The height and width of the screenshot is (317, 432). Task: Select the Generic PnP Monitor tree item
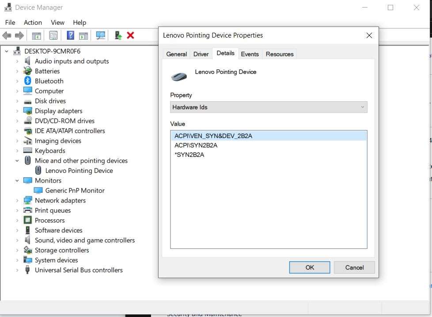coord(75,190)
